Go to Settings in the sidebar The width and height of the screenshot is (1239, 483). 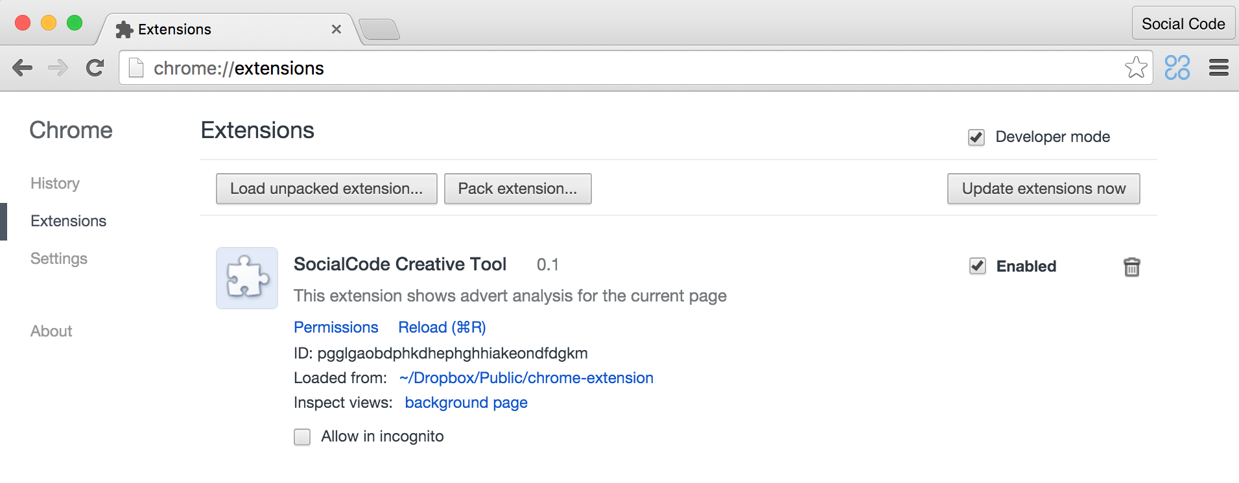click(x=59, y=259)
